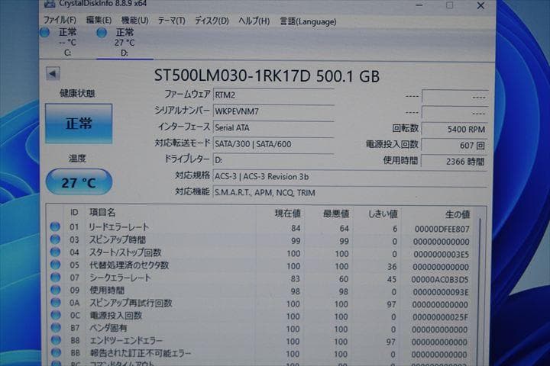Select the リードエラーレート attribute name
The width and height of the screenshot is (550, 366).
pyautogui.click(x=119, y=227)
